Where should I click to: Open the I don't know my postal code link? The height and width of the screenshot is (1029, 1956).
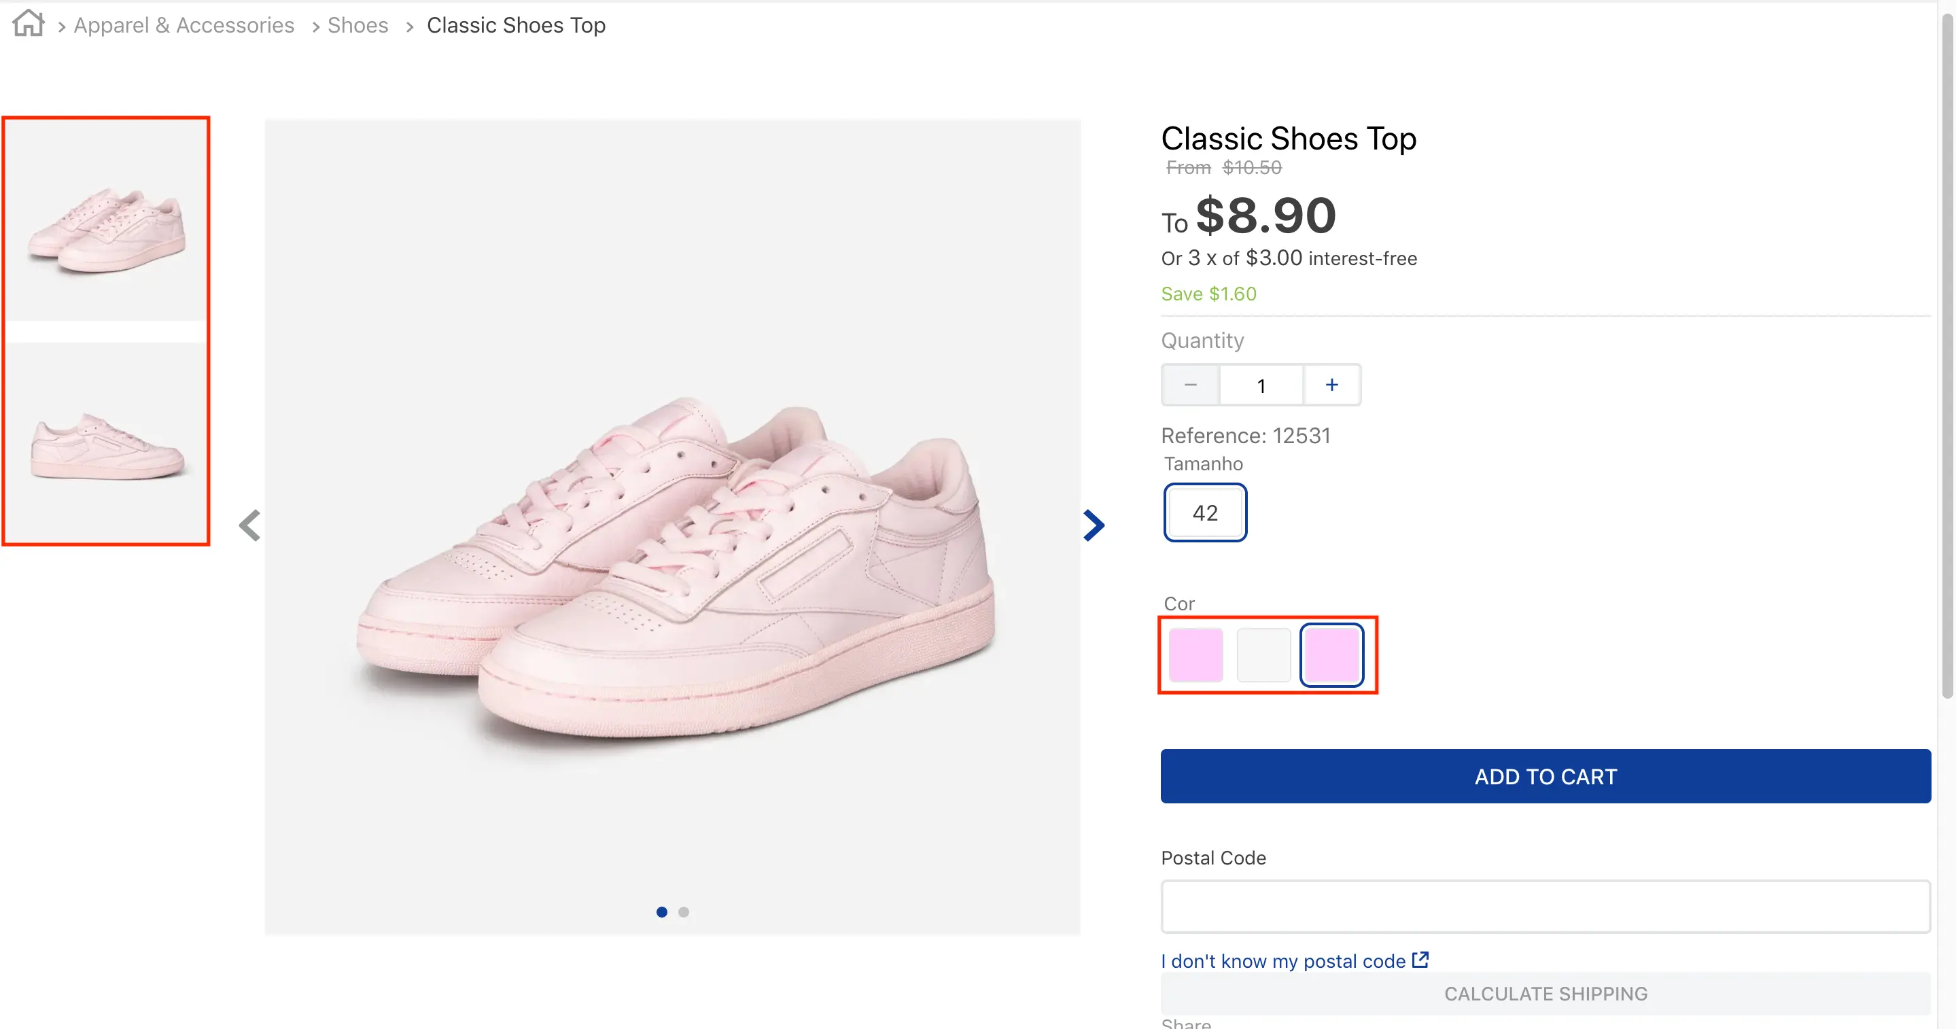pos(1283,960)
